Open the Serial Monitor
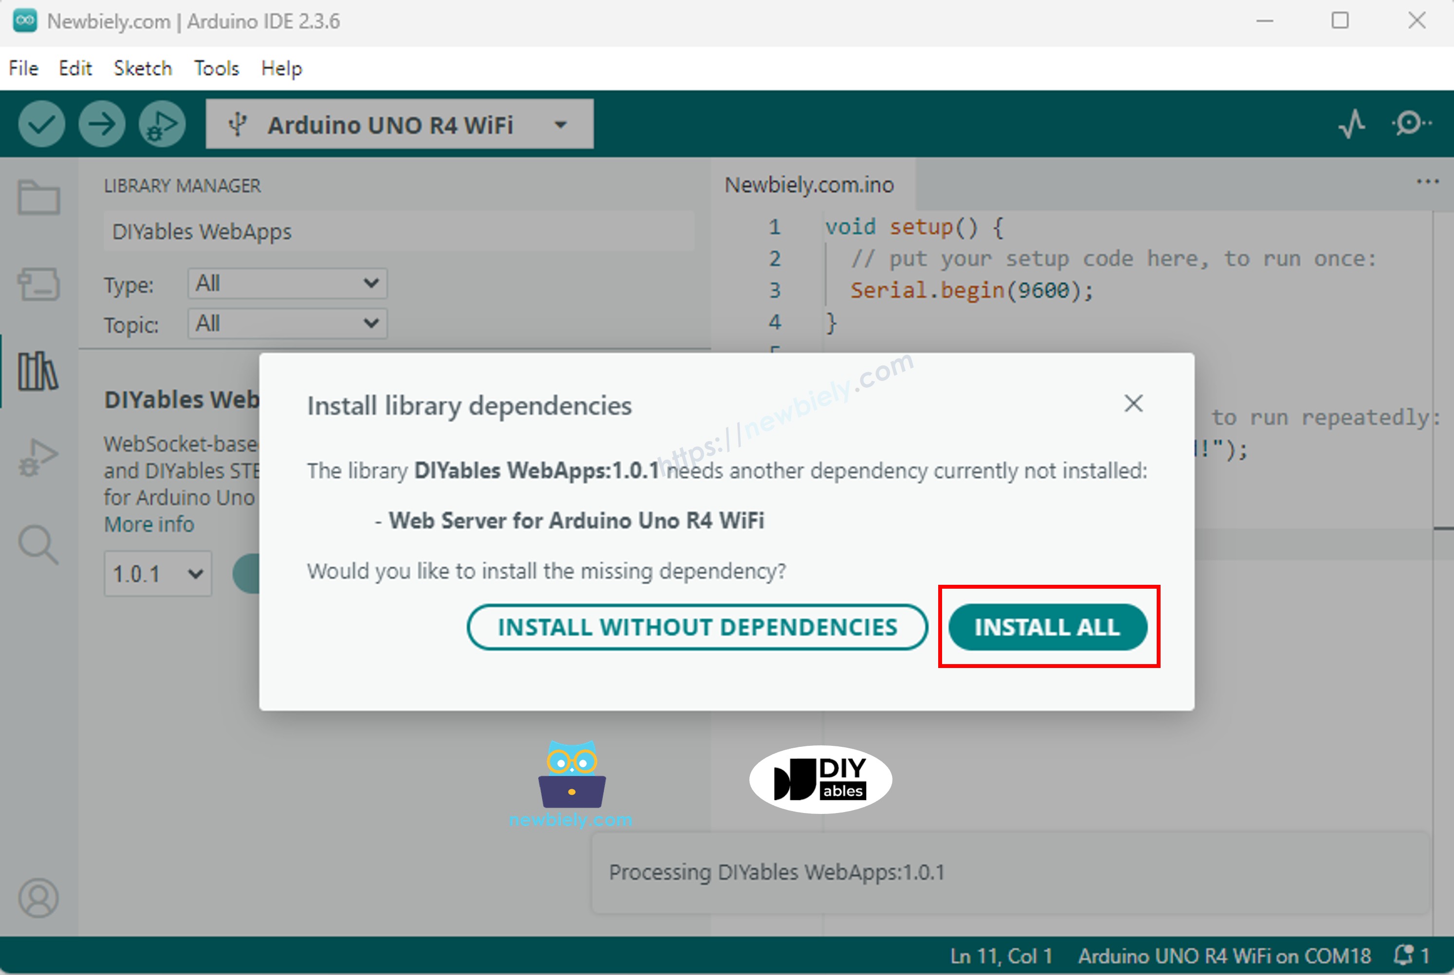 pos(1407,124)
